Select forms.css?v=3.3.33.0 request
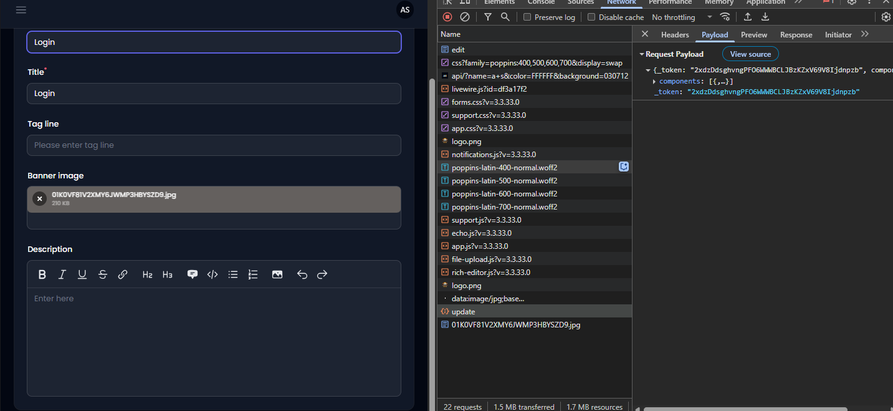 pos(535,102)
